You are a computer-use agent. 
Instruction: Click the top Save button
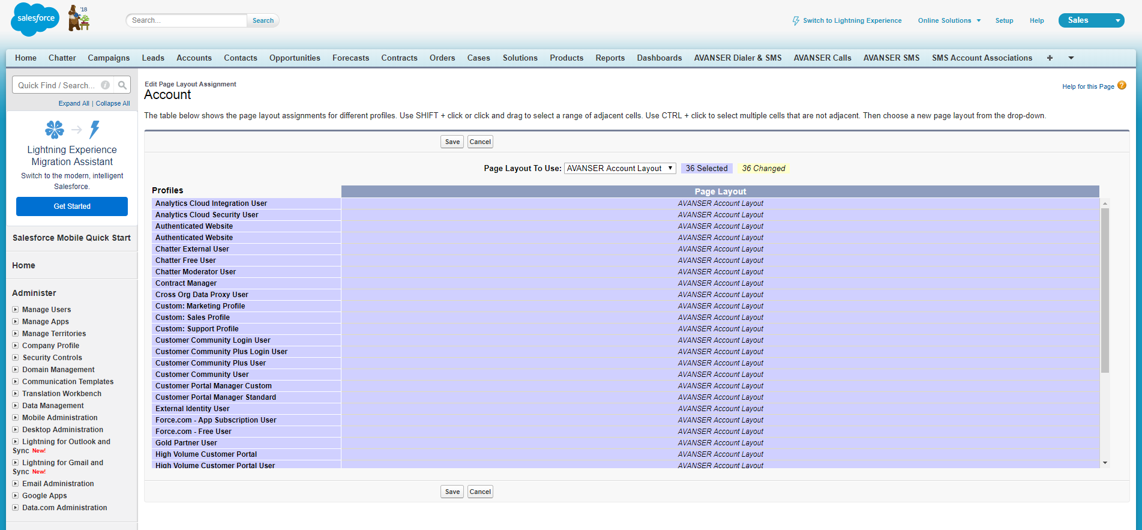pos(452,142)
